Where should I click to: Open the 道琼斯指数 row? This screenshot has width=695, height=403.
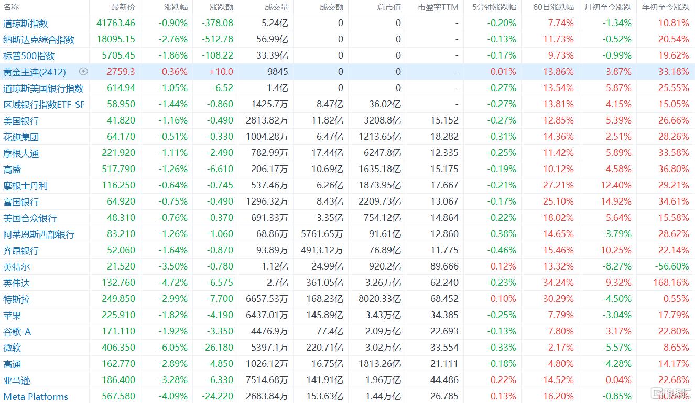click(347, 23)
